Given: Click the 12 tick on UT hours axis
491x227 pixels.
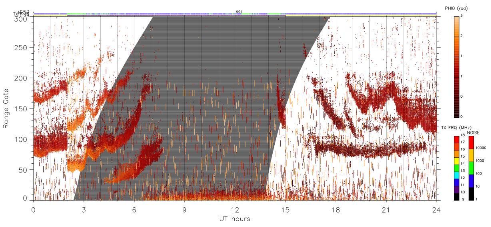Looking at the screenshot, I should pos(235,209).
